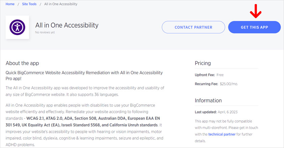Click the multi-storefront compatibility notice text
Screen dimensions: 284x148
[226, 131]
